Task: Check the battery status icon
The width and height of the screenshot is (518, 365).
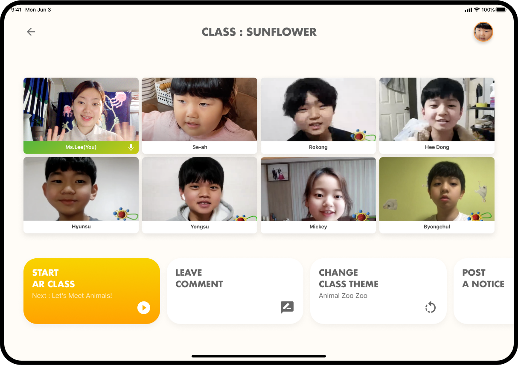Action: [x=501, y=10]
